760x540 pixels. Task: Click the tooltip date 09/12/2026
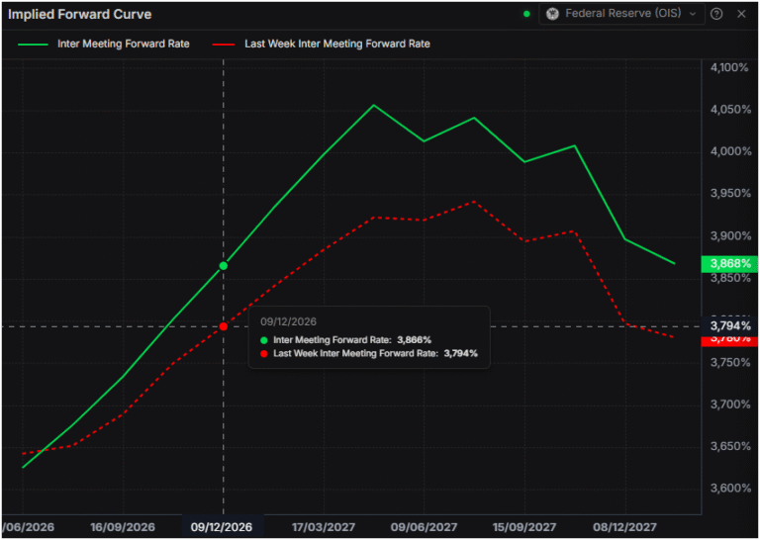click(x=288, y=321)
